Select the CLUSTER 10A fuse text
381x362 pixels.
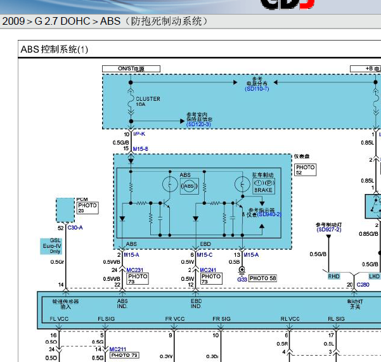tap(148, 101)
